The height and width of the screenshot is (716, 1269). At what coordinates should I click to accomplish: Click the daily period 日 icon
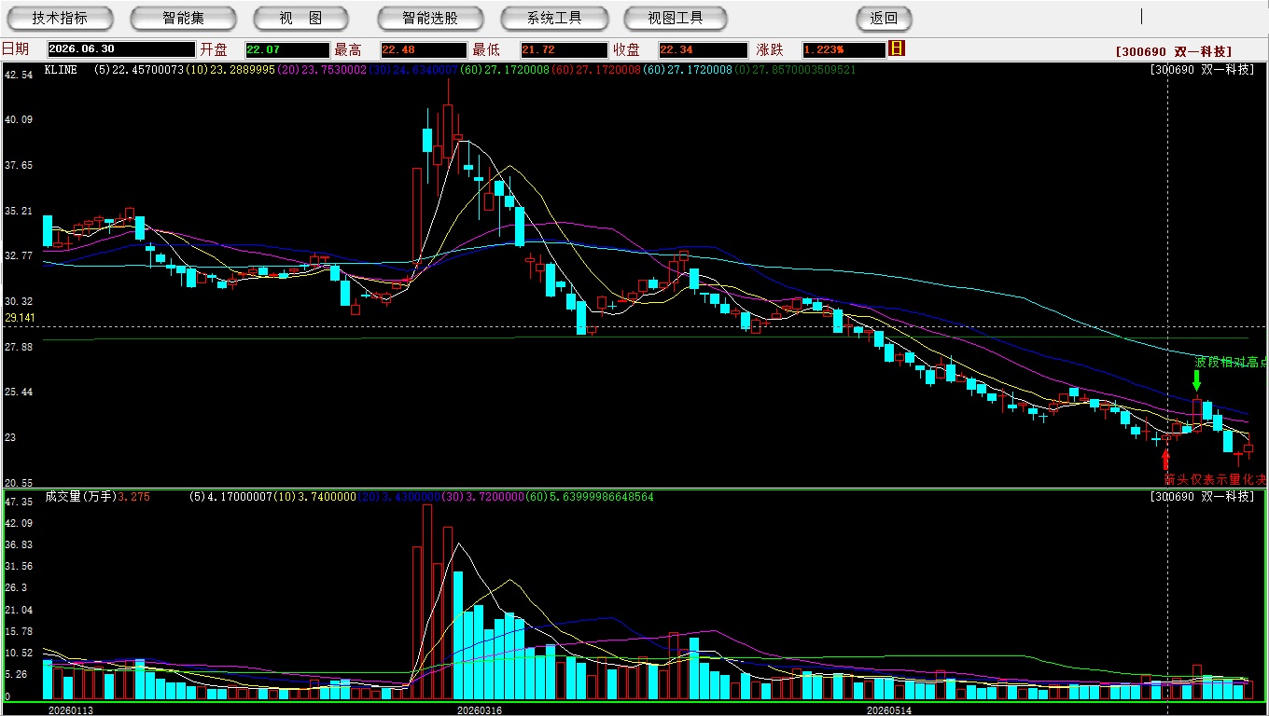point(897,48)
